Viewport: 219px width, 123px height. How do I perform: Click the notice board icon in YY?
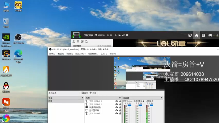82,42
